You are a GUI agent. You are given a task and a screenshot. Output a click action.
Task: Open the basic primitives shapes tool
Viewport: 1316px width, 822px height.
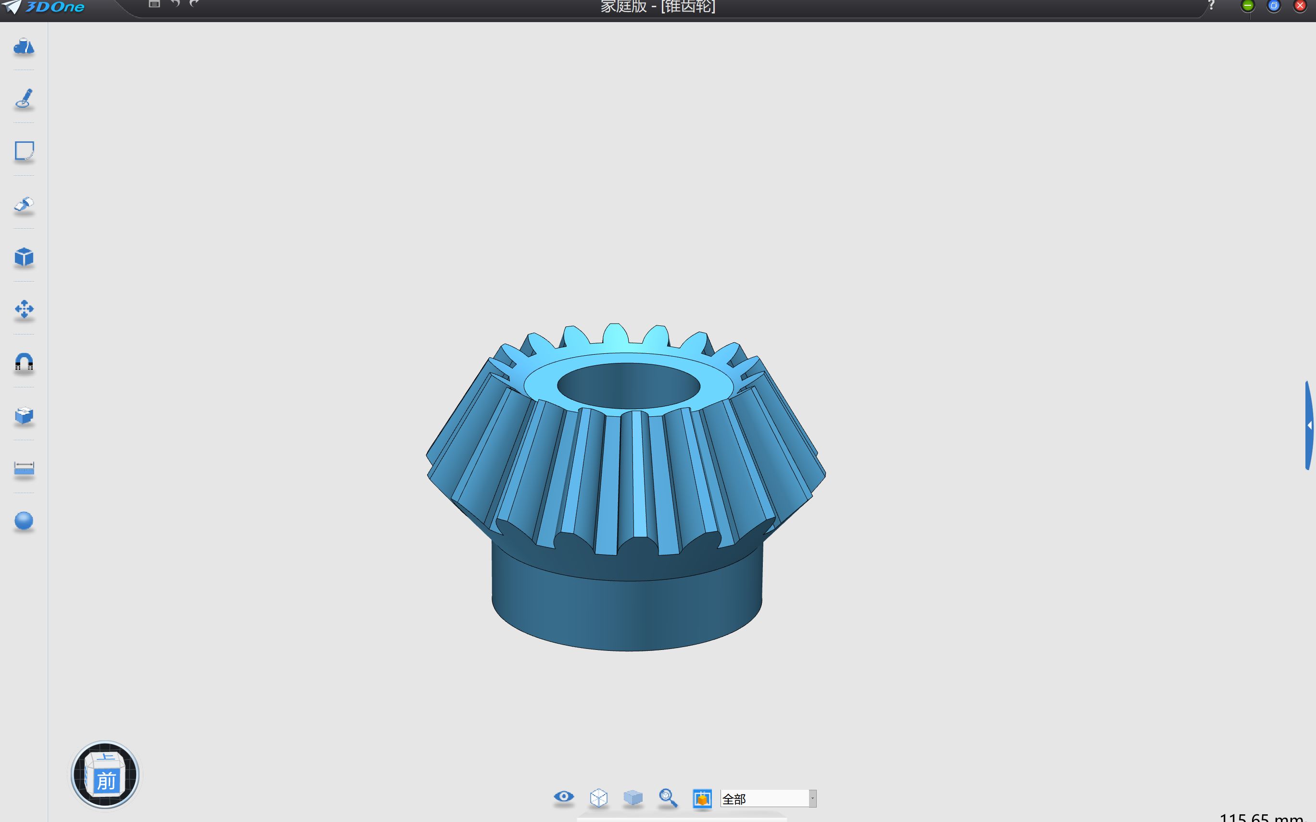tap(24, 47)
